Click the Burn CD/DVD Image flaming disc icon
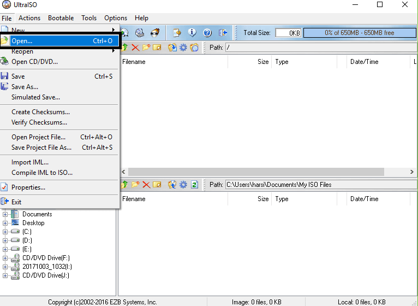Viewport: 418px width, 306px height. (155, 33)
